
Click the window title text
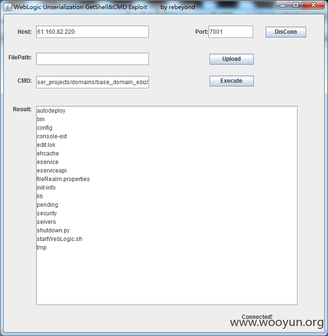[104, 7]
